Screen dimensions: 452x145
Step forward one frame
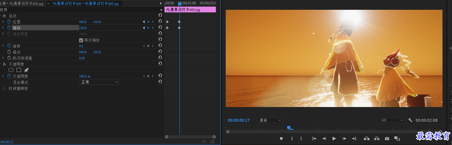[344, 138]
